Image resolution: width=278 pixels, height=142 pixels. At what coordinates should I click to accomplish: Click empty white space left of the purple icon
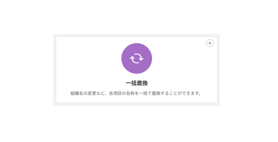click(x=89, y=58)
